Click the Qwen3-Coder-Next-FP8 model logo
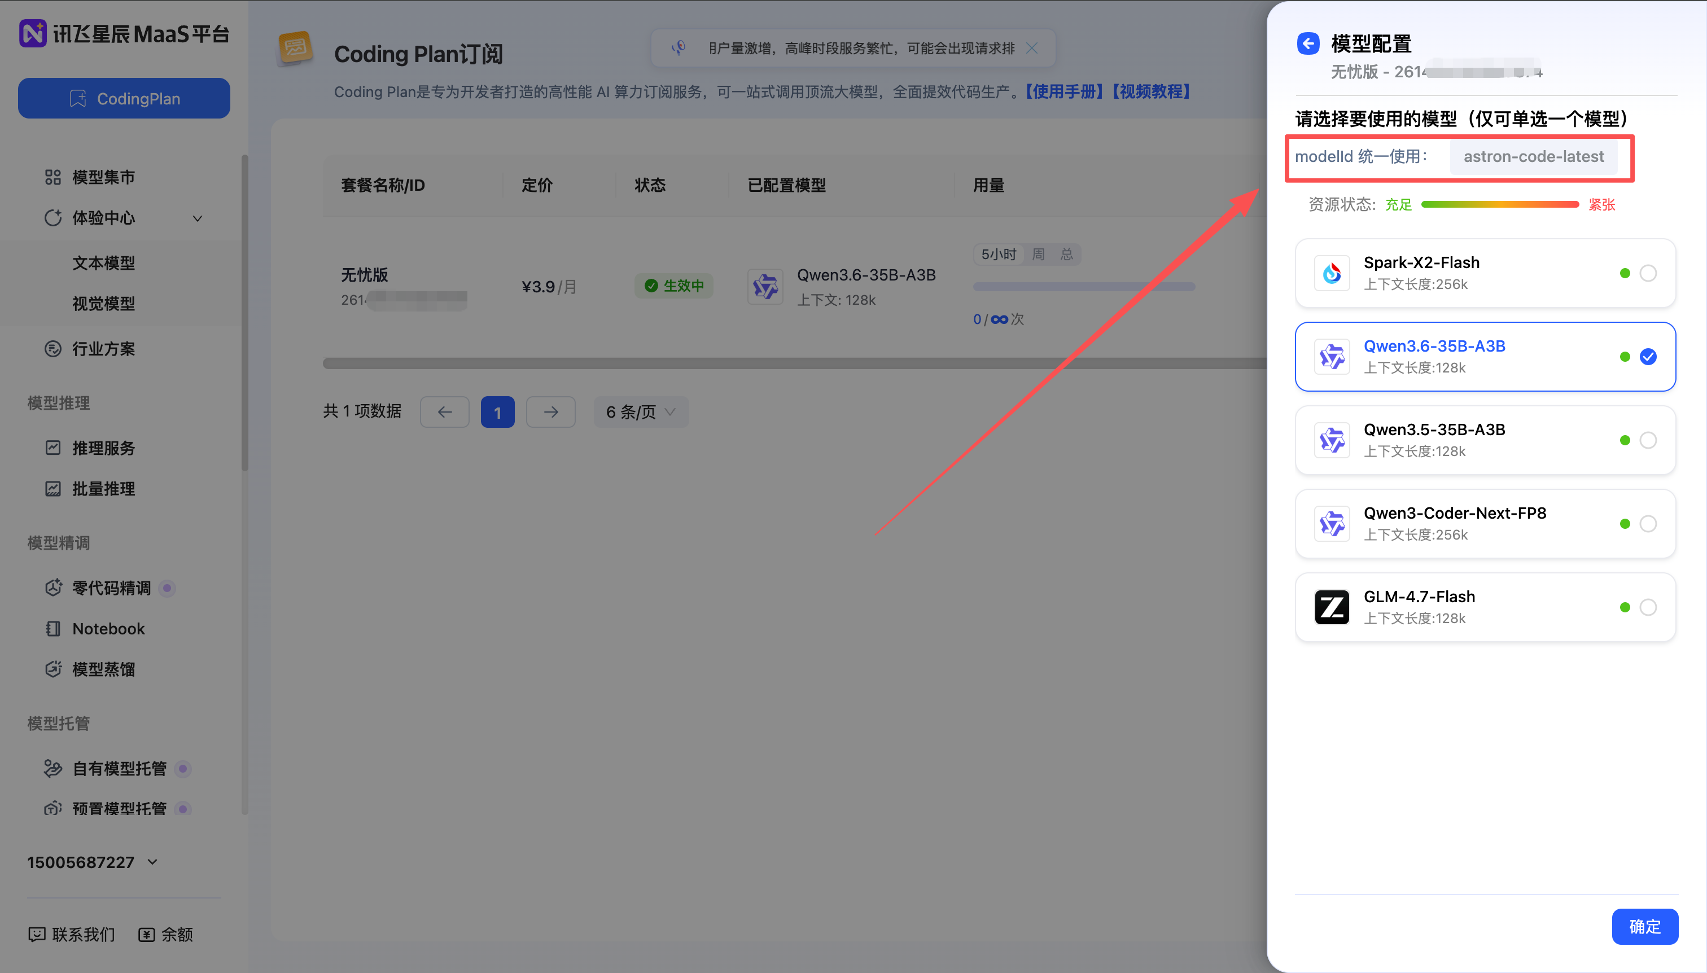 click(x=1332, y=524)
